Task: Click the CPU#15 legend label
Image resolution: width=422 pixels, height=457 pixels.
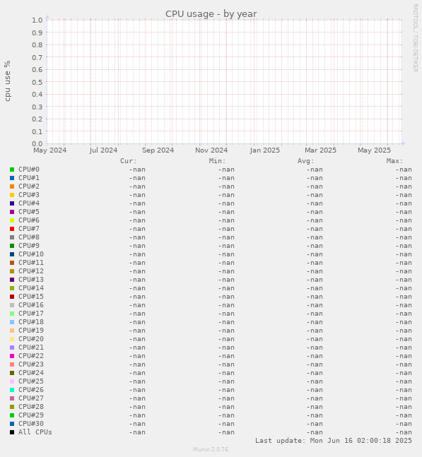Action: 31,296
